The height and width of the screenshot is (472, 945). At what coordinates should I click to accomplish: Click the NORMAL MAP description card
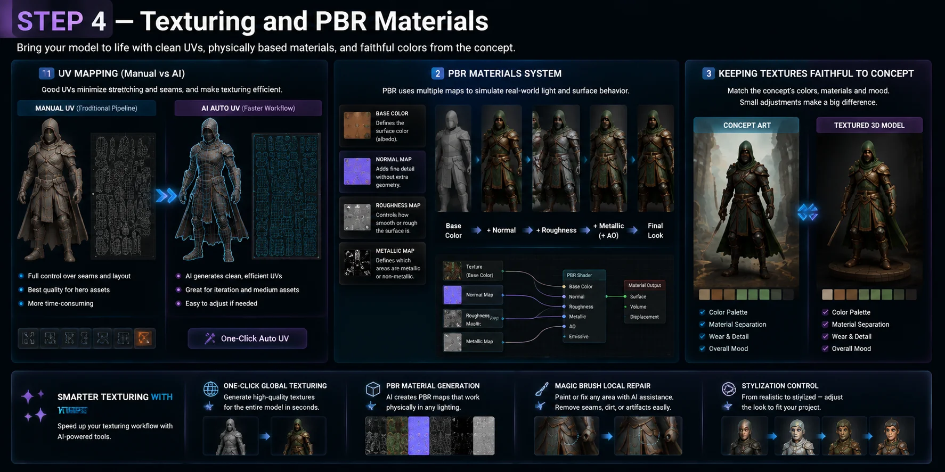coord(382,172)
